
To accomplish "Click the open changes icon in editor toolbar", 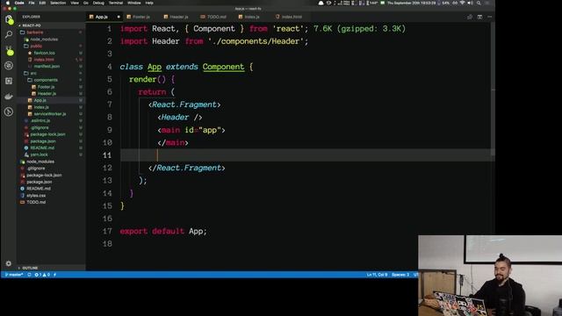I will click(x=470, y=17).
